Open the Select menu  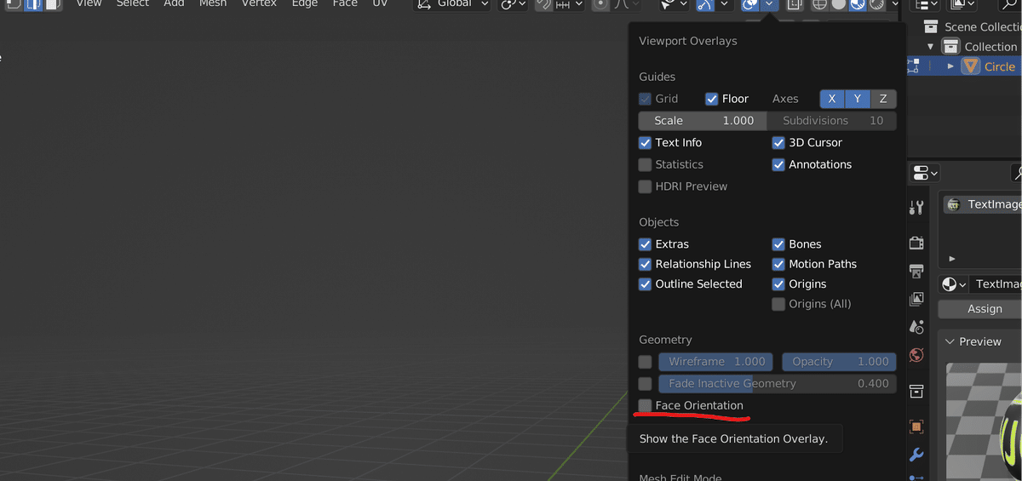tap(133, 3)
